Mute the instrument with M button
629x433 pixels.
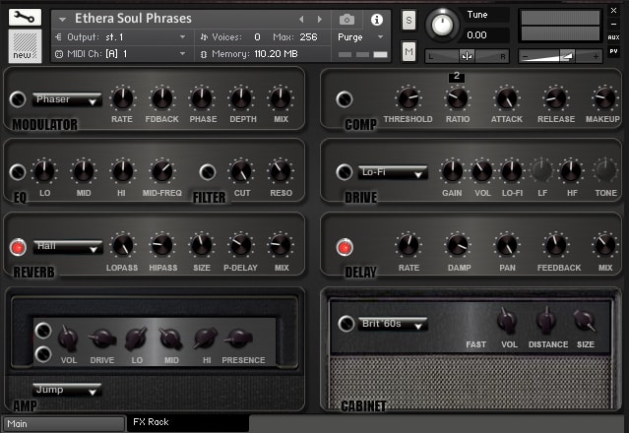409,51
